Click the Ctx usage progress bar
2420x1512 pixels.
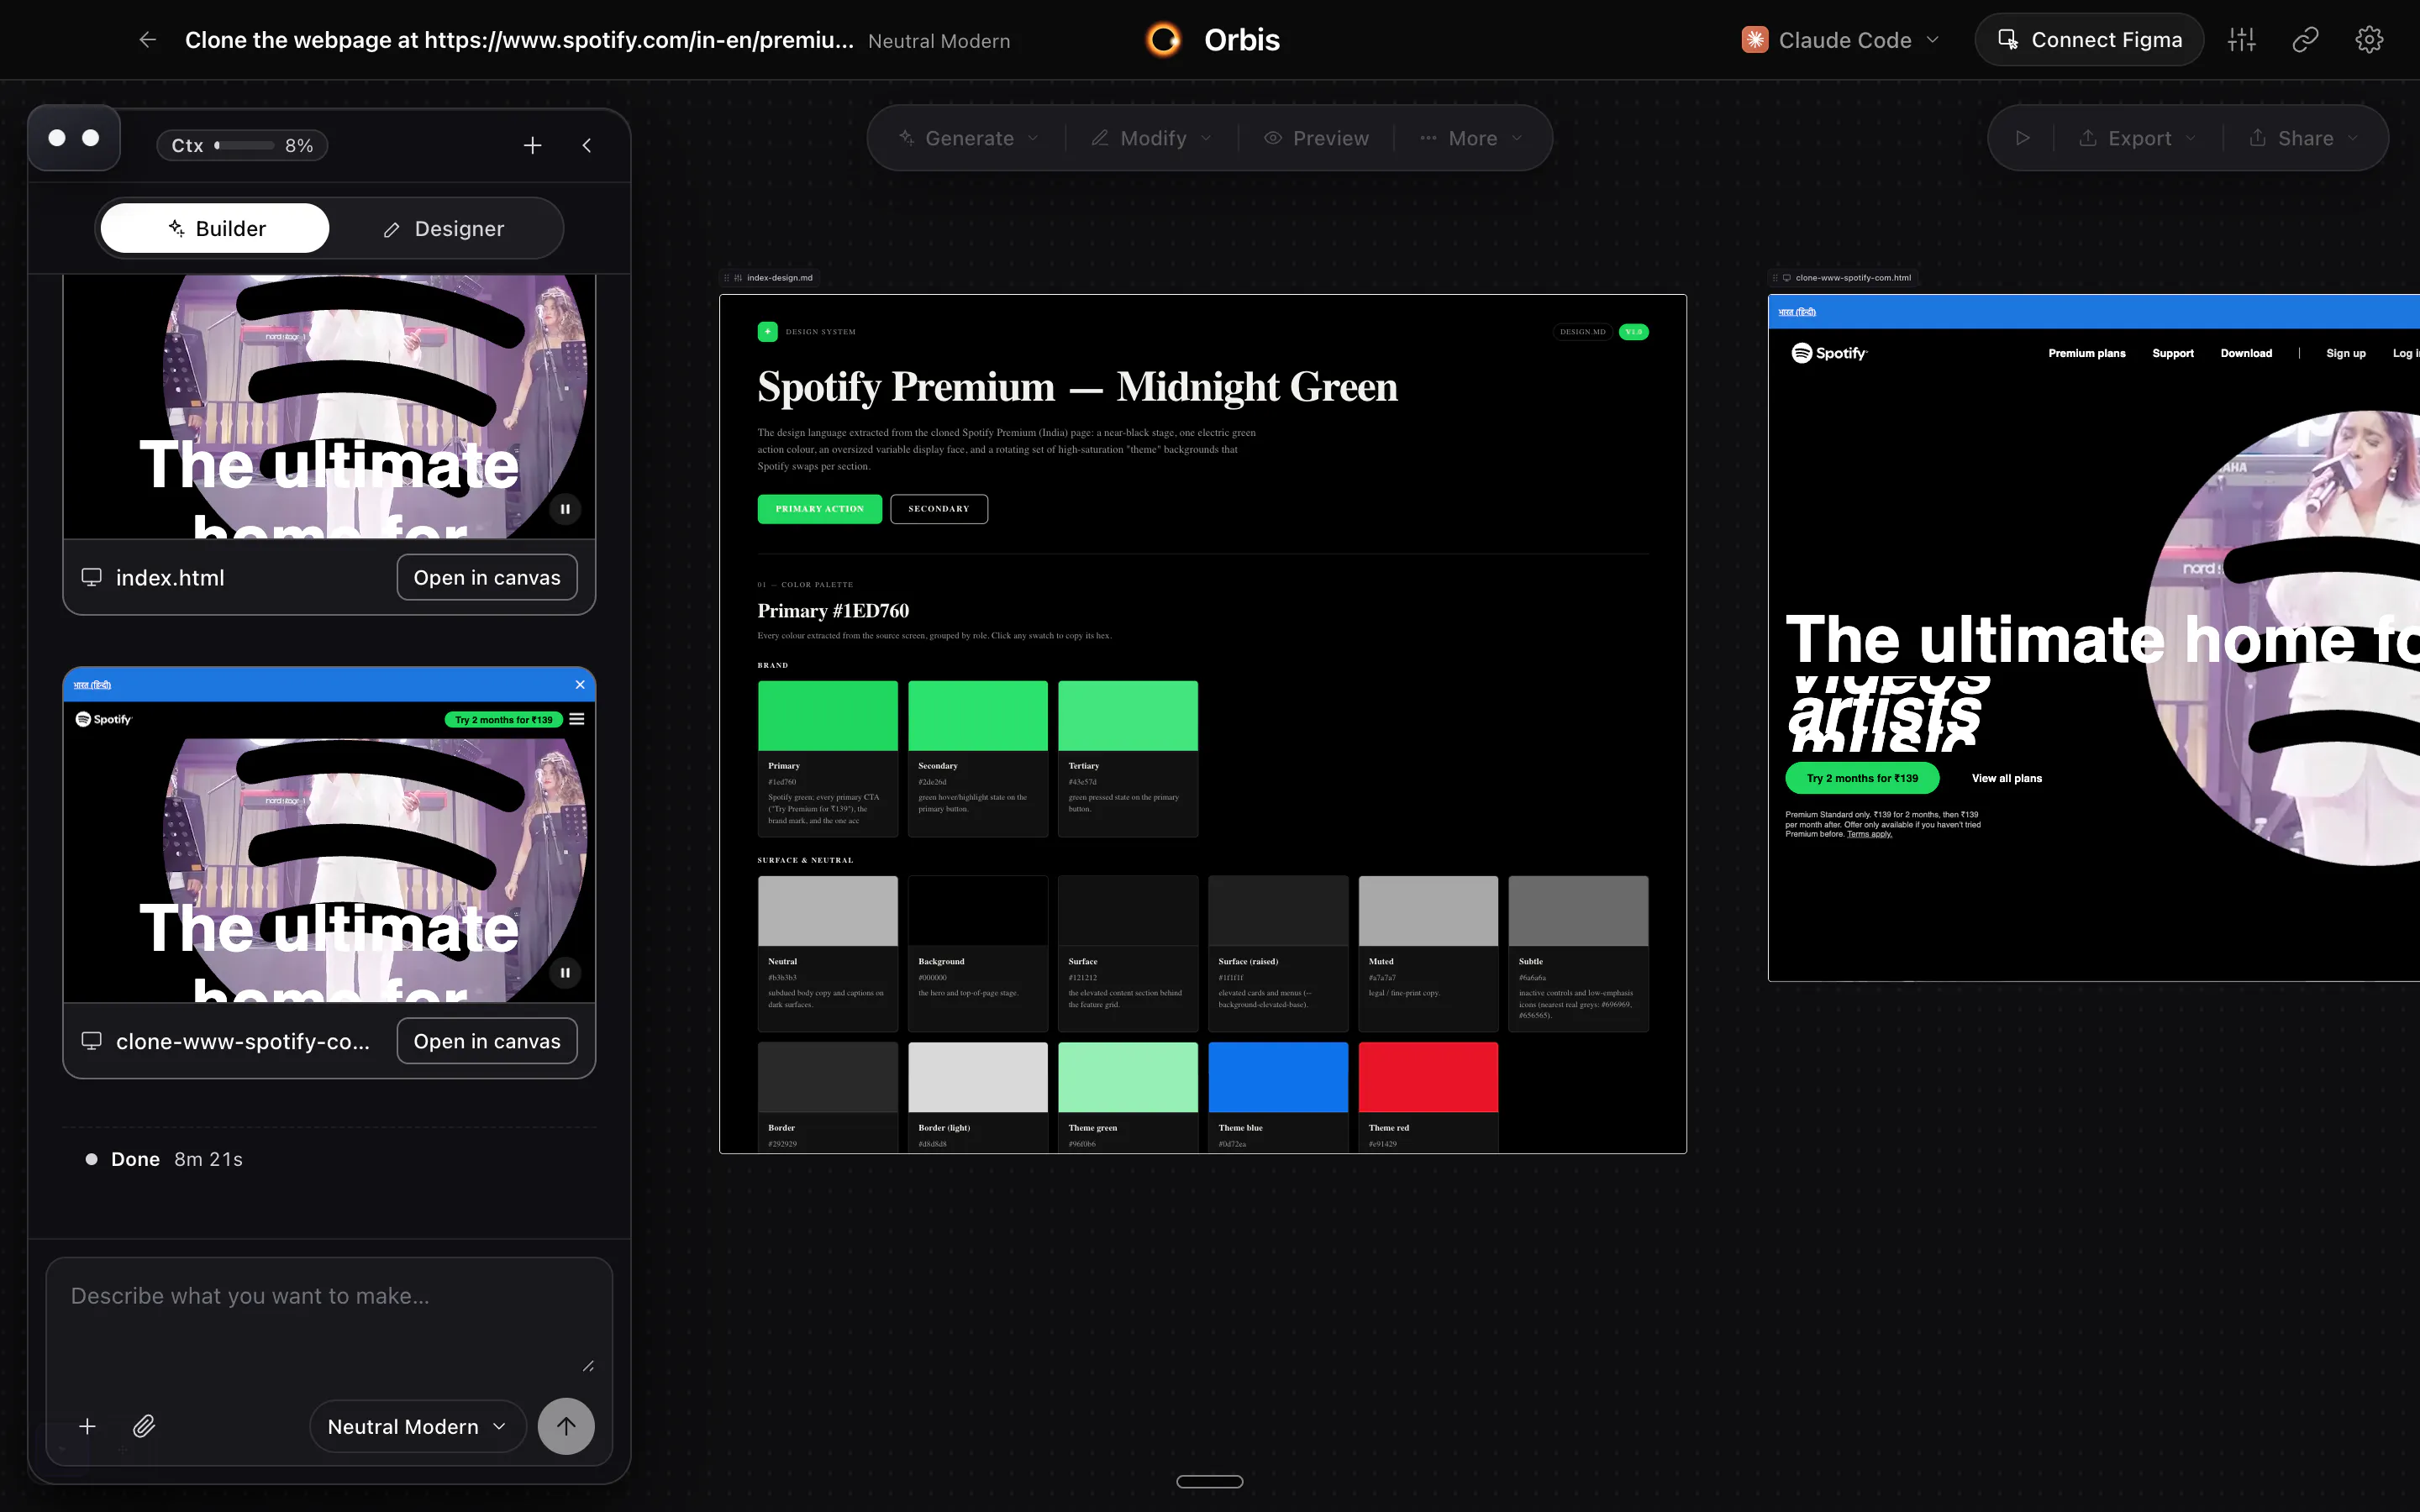(x=244, y=146)
